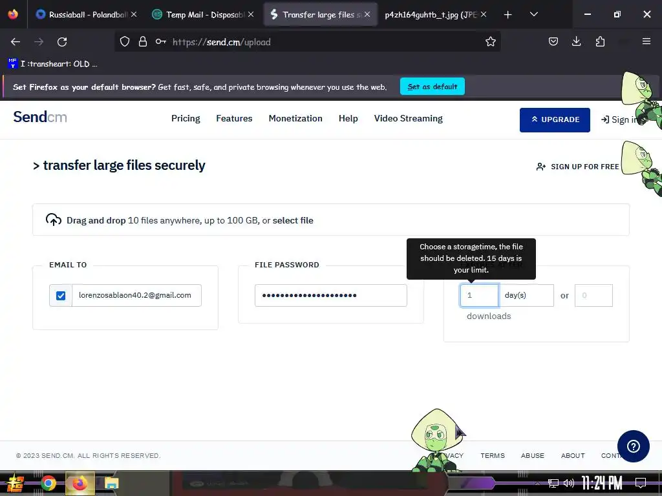Close the Russiaball - Polandball tab
Screen dimensions: 662x496
pyautogui.click(x=134, y=14)
